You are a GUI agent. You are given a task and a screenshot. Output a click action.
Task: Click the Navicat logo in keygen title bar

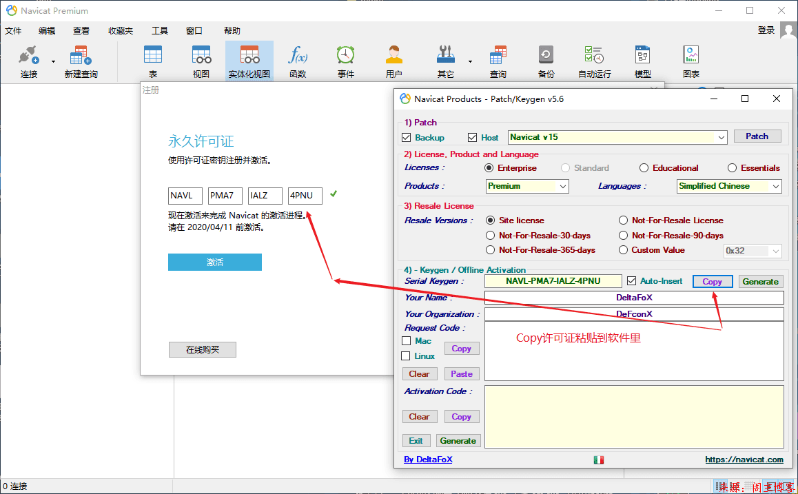(405, 99)
